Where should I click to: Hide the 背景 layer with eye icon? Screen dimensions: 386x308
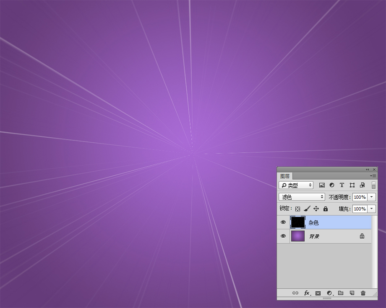coord(283,236)
